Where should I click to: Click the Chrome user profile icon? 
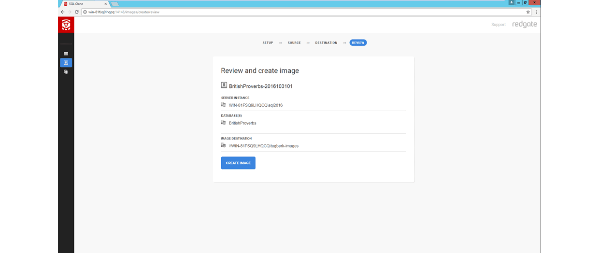[512, 2]
